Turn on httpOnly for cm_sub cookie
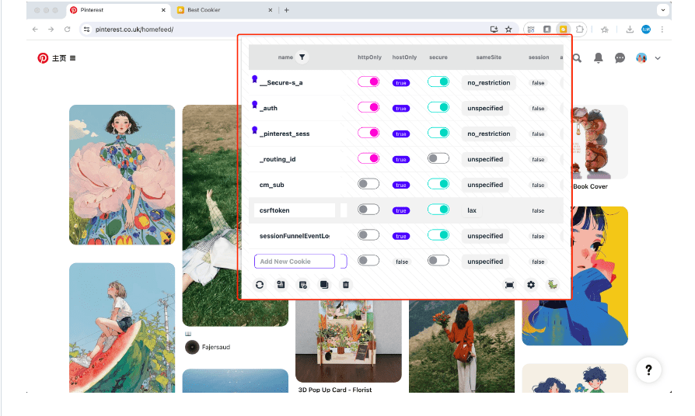695x416 pixels. (368, 185)
